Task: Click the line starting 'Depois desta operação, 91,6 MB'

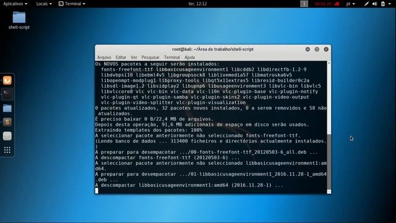Action: [x=202, y=125]
